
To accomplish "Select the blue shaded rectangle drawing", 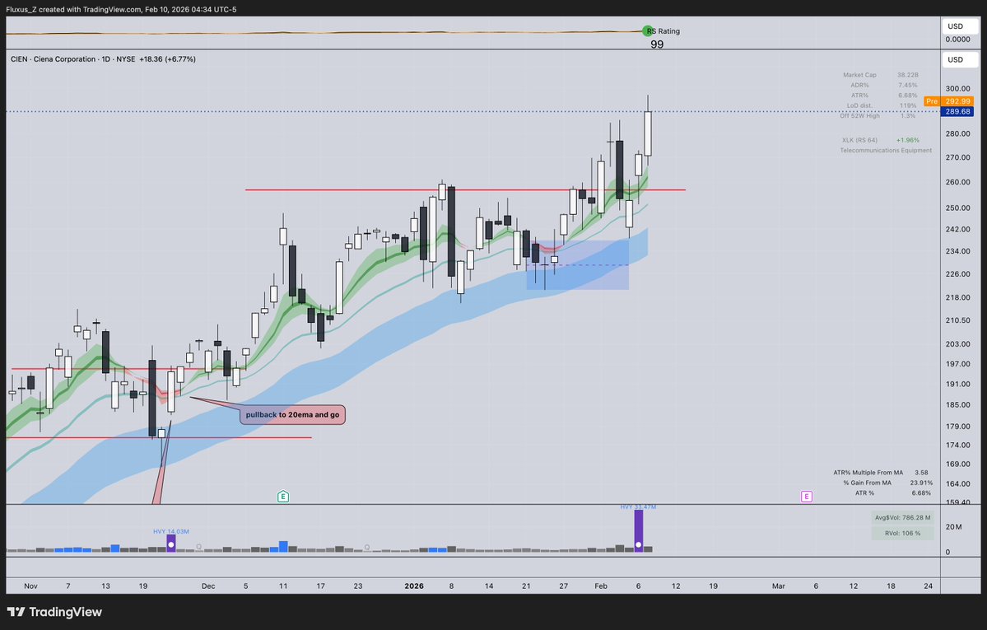I will (x=577, y=264).
